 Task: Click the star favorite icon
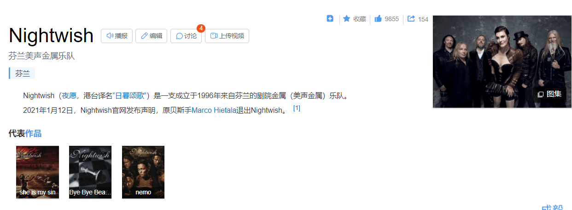[x=347, y=19]
